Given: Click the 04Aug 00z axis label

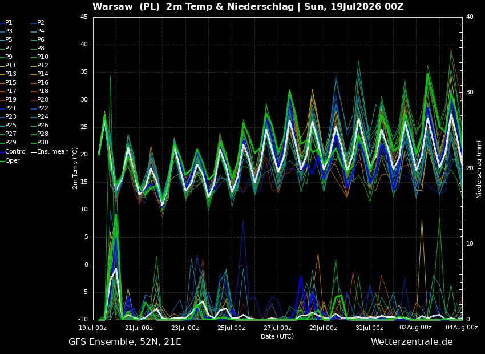Looking at the screenshot, I should 462,327.
